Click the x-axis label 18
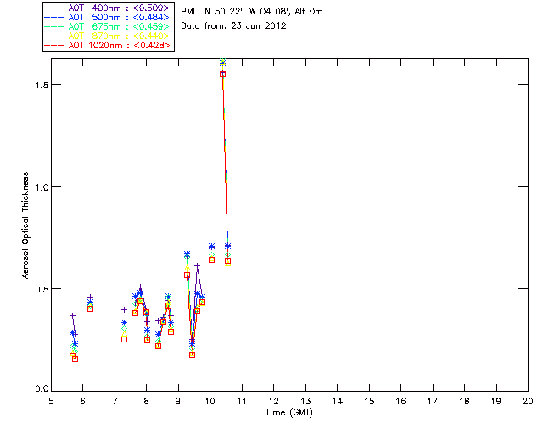Screen dimensions: 543x434 pos(464,401)
